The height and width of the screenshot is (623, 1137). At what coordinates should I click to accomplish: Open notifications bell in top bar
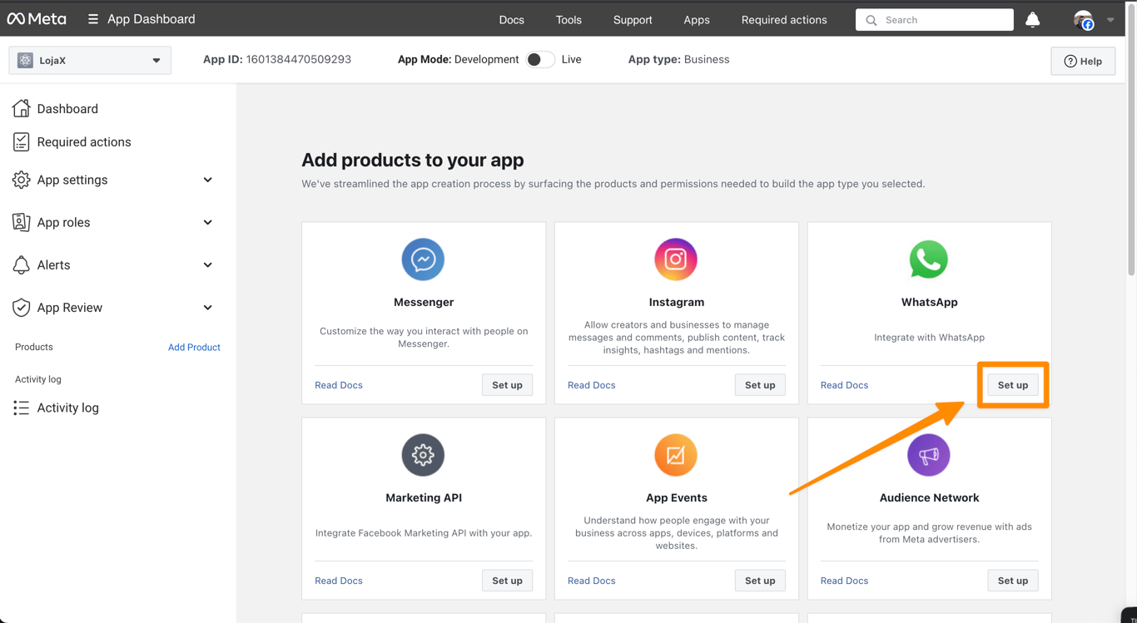coord(1032,20)
